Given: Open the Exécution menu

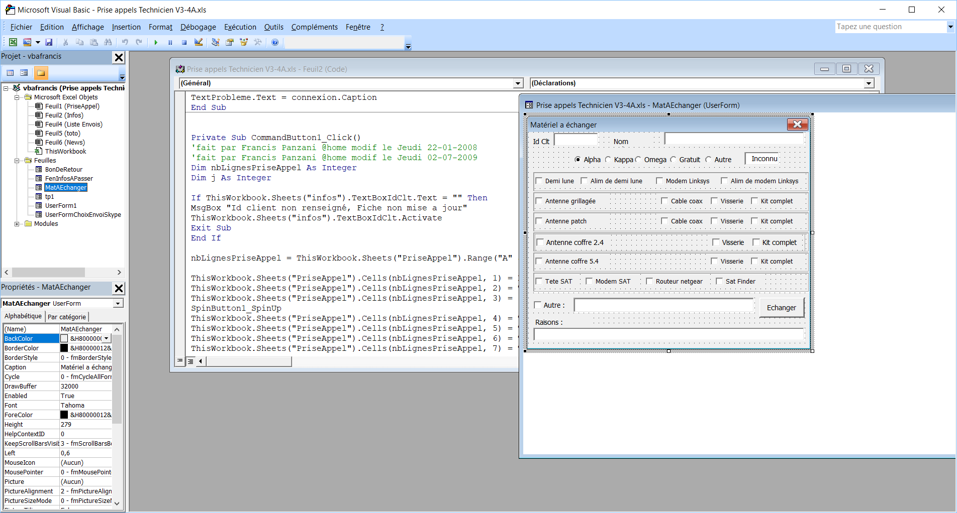Looking at the screenshot, I should click(240, 27).
